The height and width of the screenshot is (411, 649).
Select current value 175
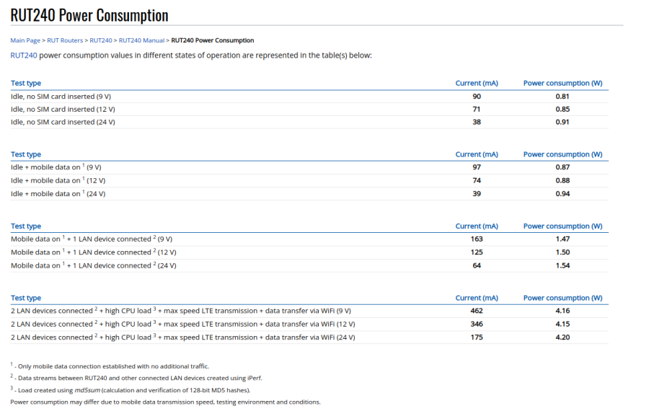coord(477,337)
